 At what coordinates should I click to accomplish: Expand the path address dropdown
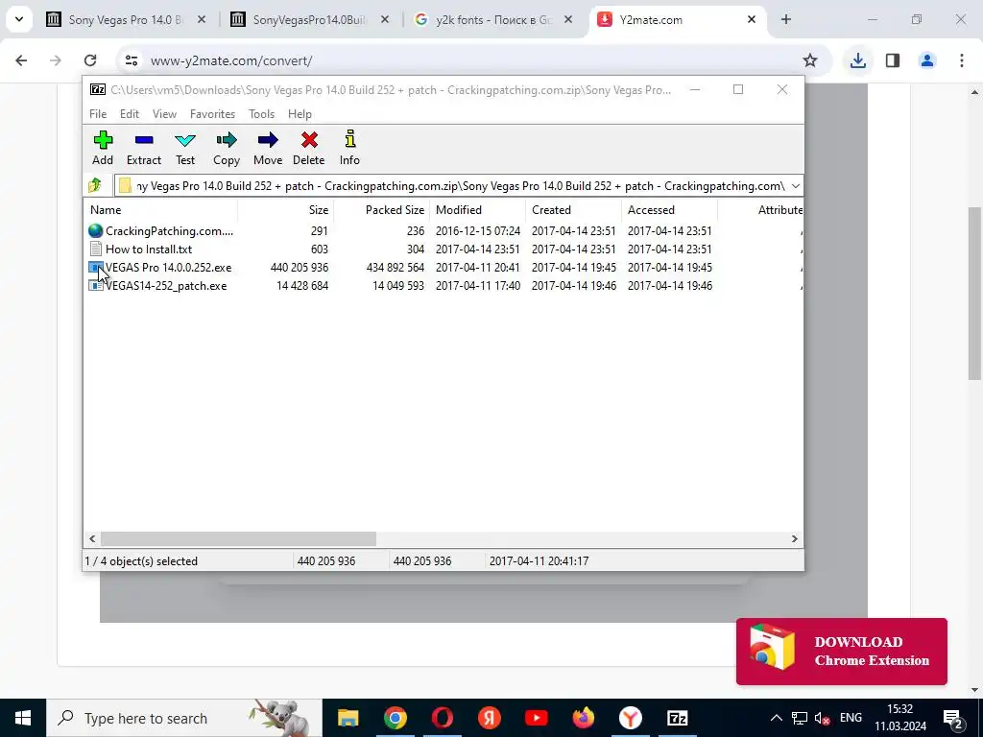coord(796,186)
